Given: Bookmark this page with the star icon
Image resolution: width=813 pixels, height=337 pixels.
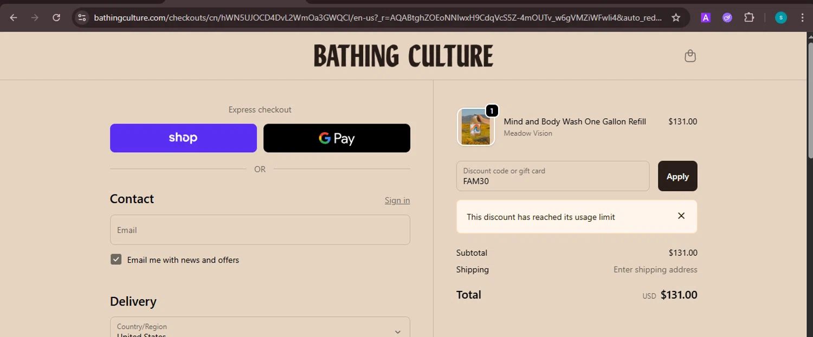Looking at the screenshot, I should 676,18.
